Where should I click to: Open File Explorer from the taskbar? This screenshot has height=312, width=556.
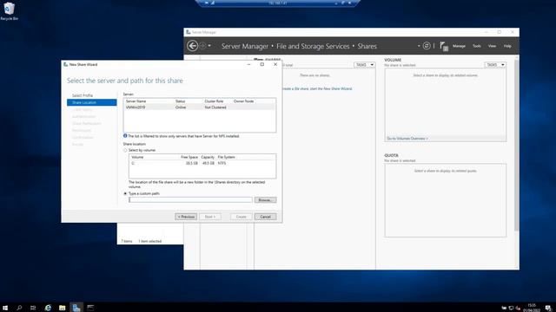pyautogui.click(x=62, y=308)
